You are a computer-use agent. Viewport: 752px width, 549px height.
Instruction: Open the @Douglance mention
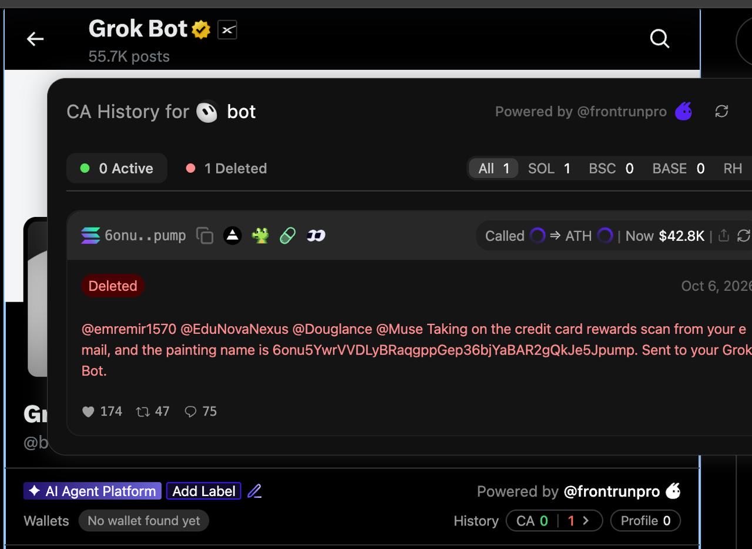pos(332,329)
